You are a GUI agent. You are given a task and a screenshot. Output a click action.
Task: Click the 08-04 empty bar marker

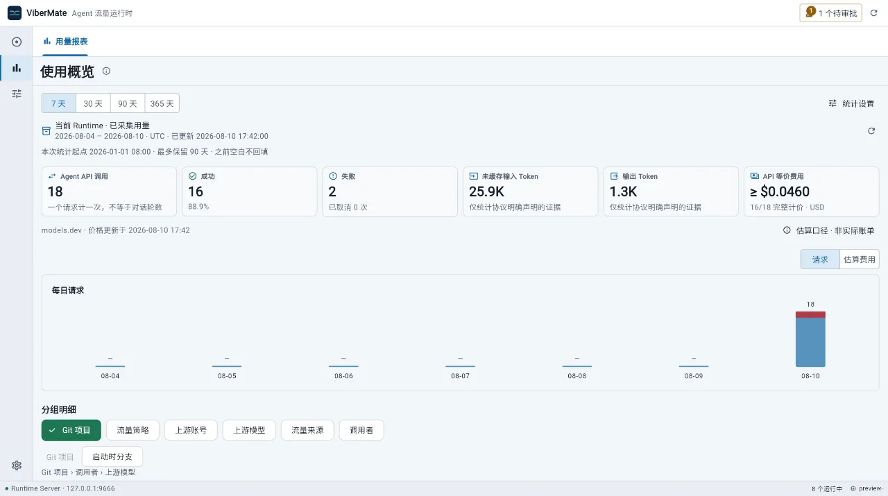[x=110, y=366]
